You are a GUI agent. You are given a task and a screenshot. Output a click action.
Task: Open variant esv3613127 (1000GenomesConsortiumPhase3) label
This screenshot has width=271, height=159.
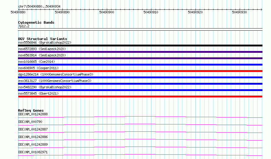(55, 81)
